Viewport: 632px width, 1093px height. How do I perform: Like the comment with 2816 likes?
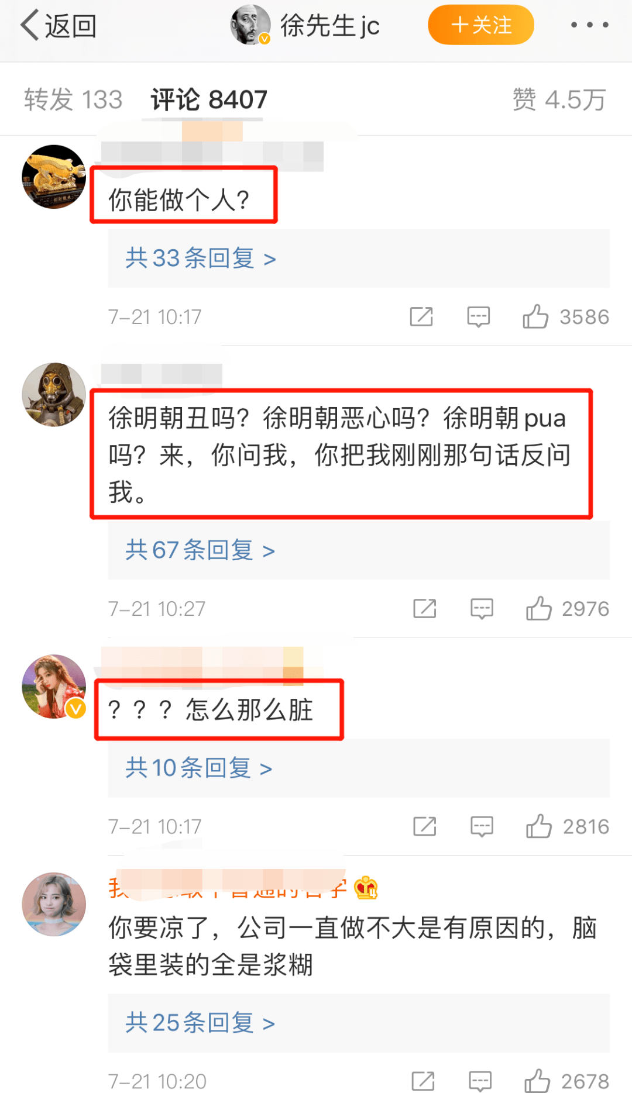[539, 826]
